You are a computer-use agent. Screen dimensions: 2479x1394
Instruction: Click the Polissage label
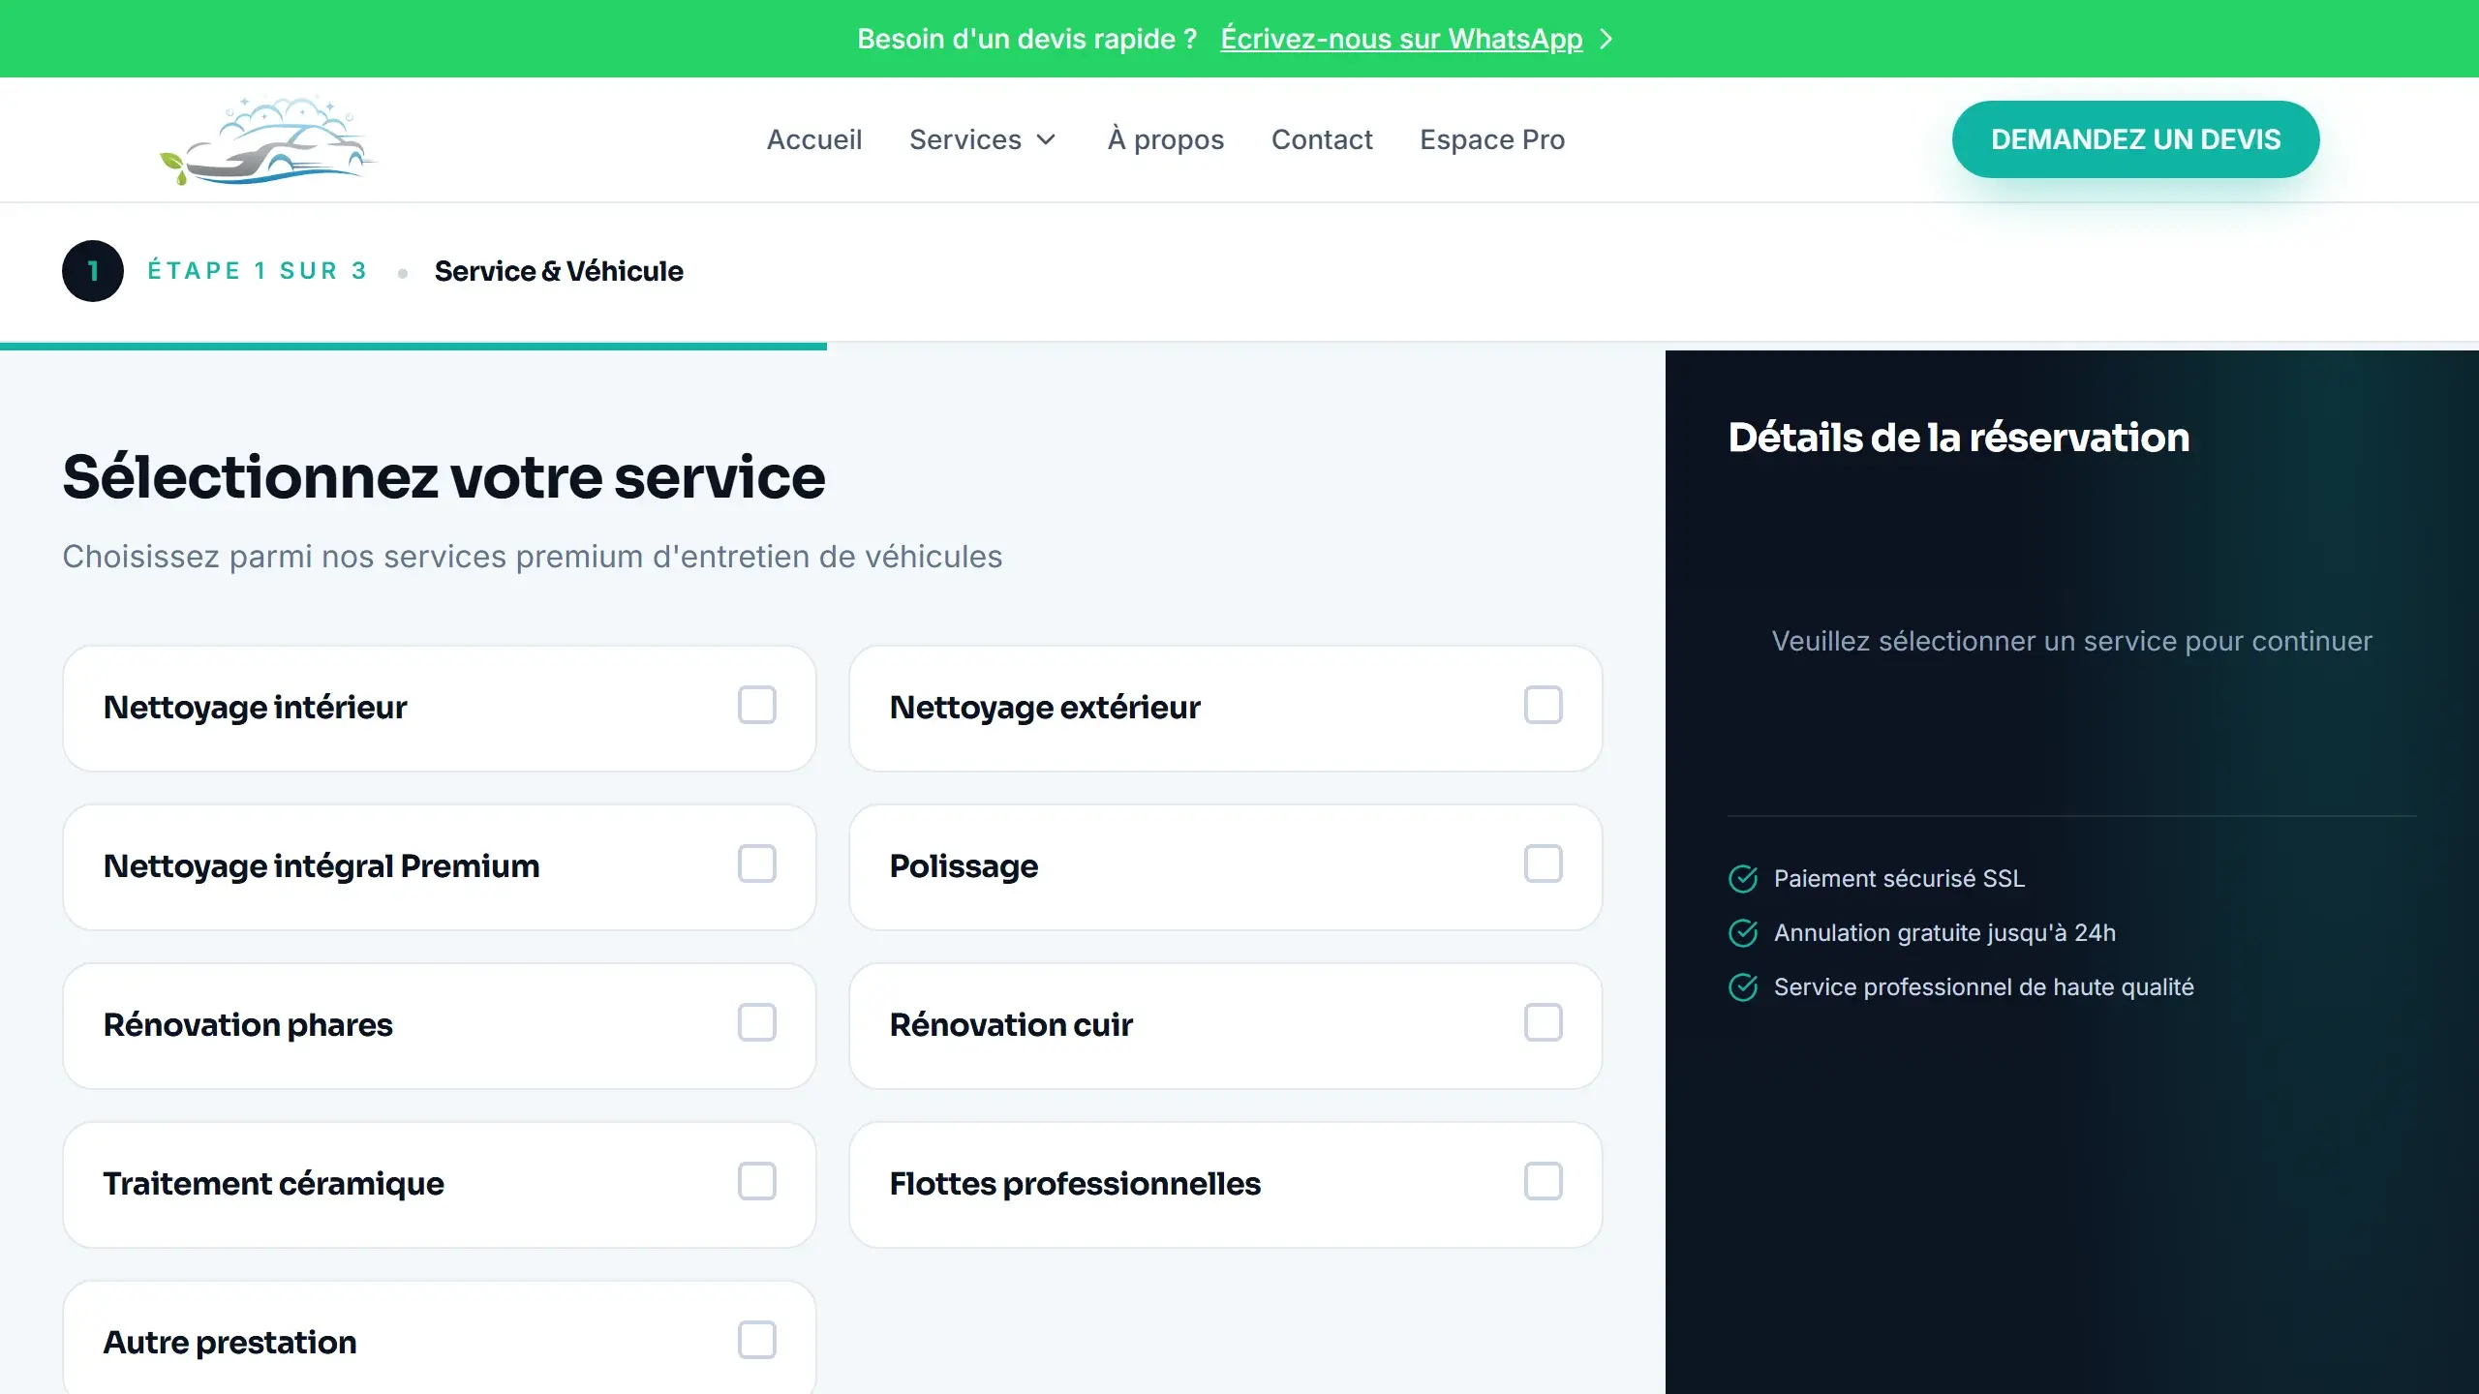click(964, 866)
